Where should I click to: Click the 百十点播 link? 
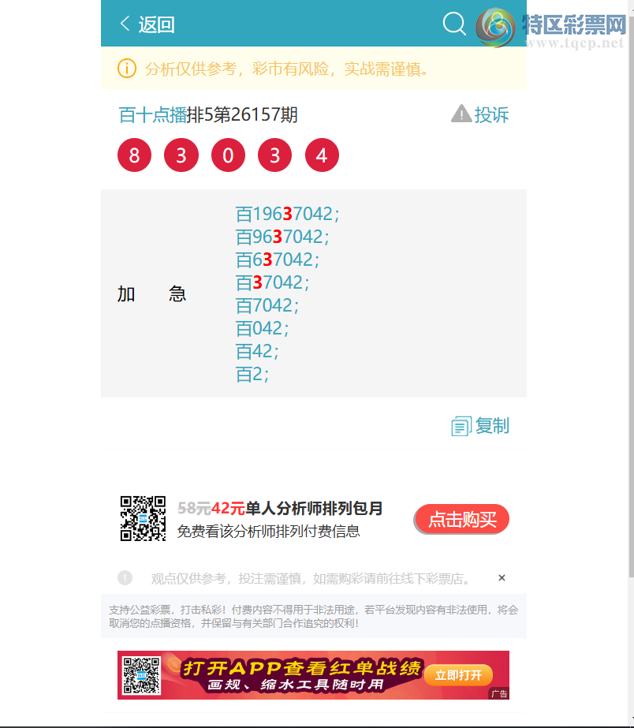click(x=153, y=114)
